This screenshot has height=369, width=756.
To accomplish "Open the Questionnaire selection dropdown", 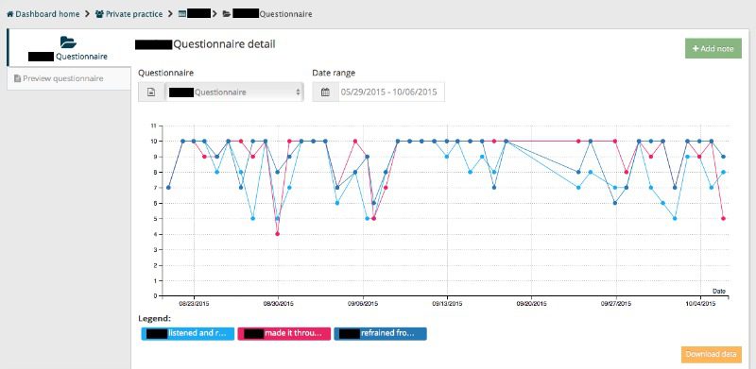I will click(233, 92).
